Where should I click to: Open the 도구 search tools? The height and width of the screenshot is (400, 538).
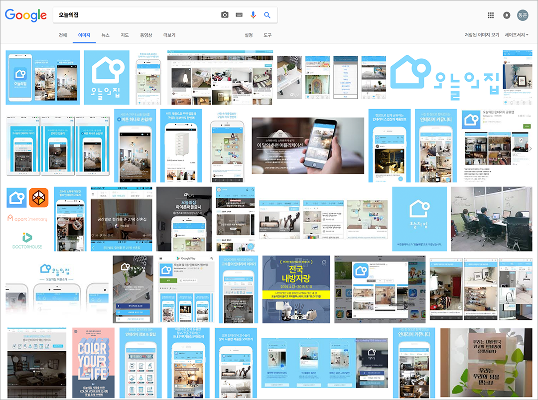268,35
